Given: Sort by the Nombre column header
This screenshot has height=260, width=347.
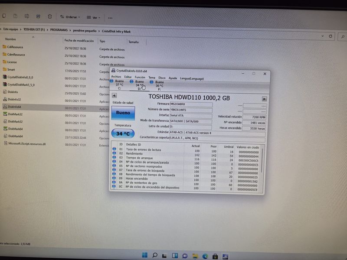Looking at the screenshot, I should tap(10, 39).
